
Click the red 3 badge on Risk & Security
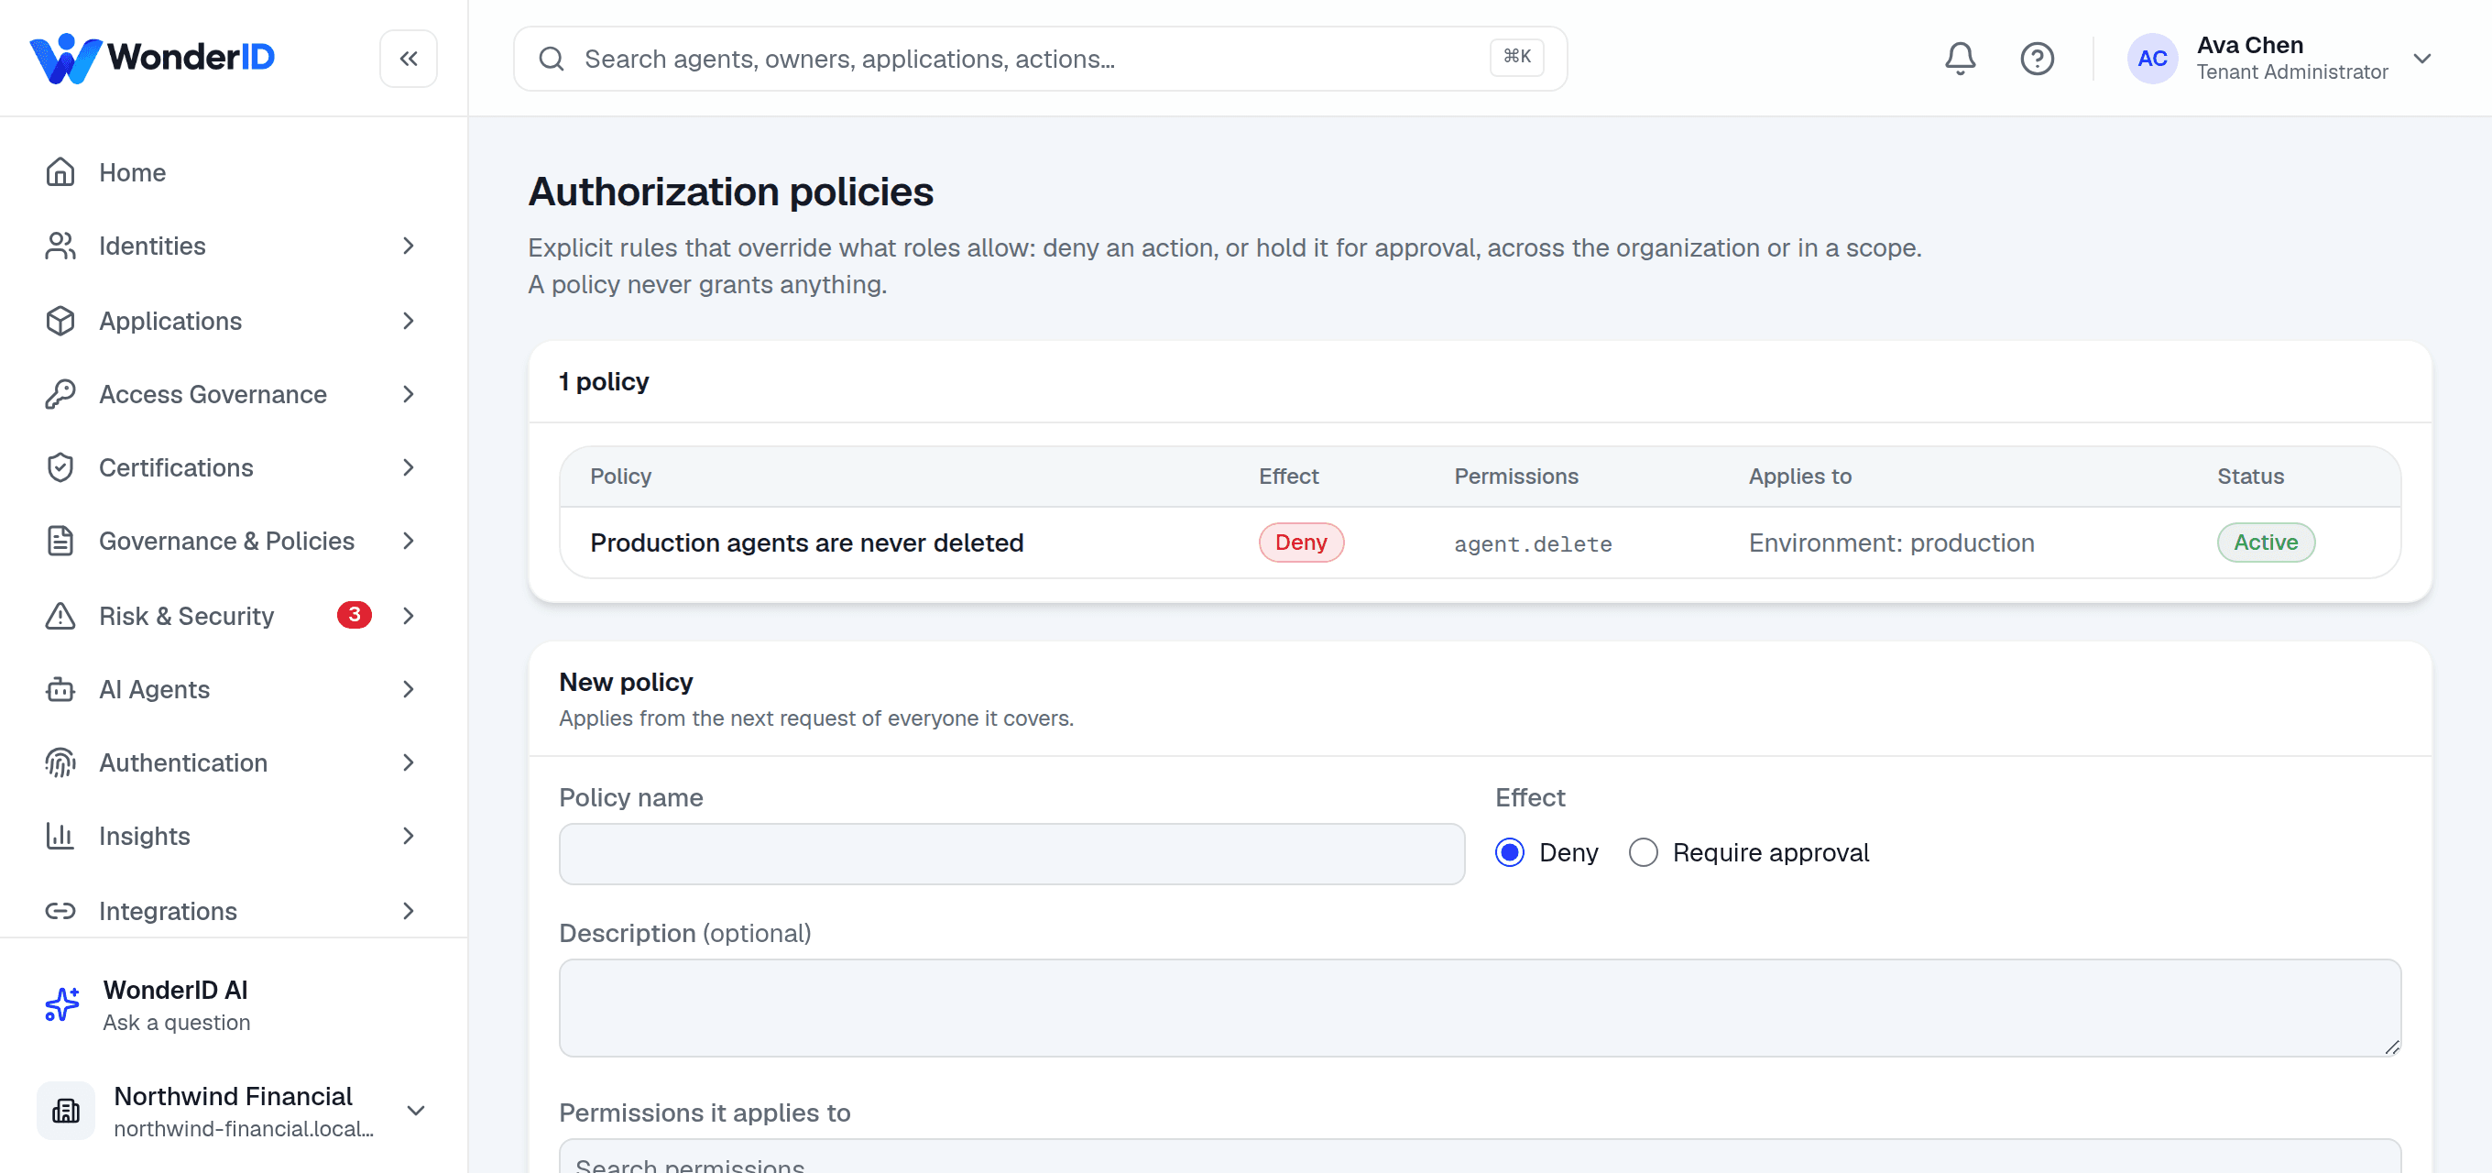[x=354, y=616]
